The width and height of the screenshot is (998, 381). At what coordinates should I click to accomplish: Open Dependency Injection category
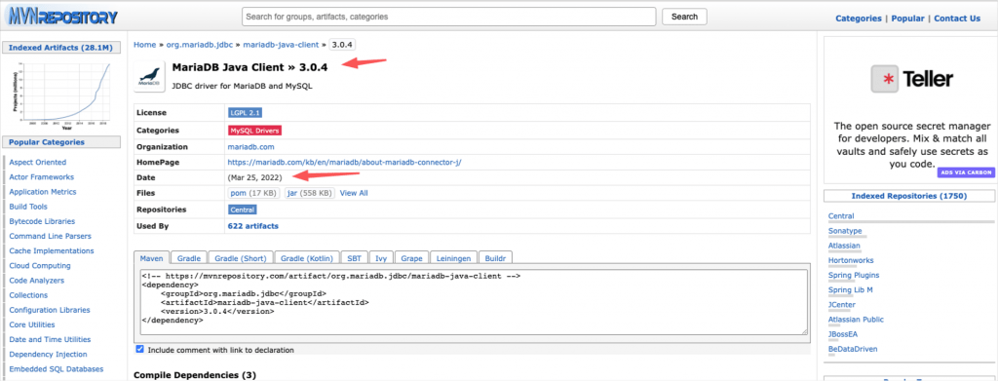48,355
